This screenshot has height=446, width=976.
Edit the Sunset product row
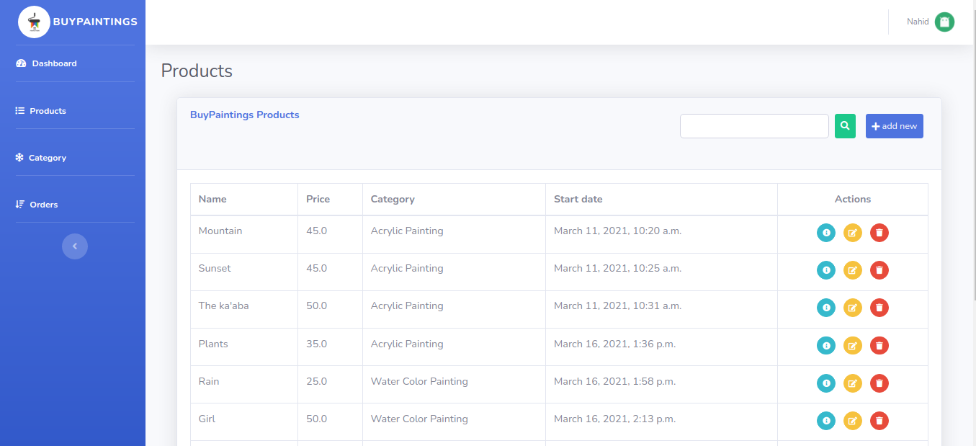pos(852,270)
